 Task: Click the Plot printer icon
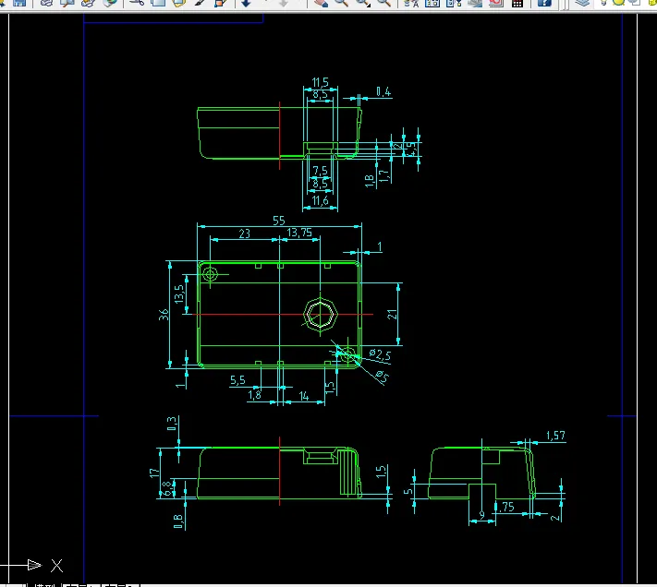46,3
